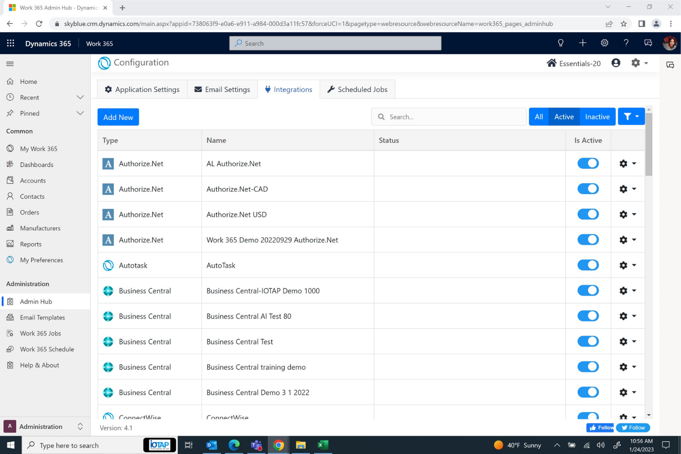Open Work 365 Jobs
The width and height of the screenshot is (681, 454).
click(40, 333)
